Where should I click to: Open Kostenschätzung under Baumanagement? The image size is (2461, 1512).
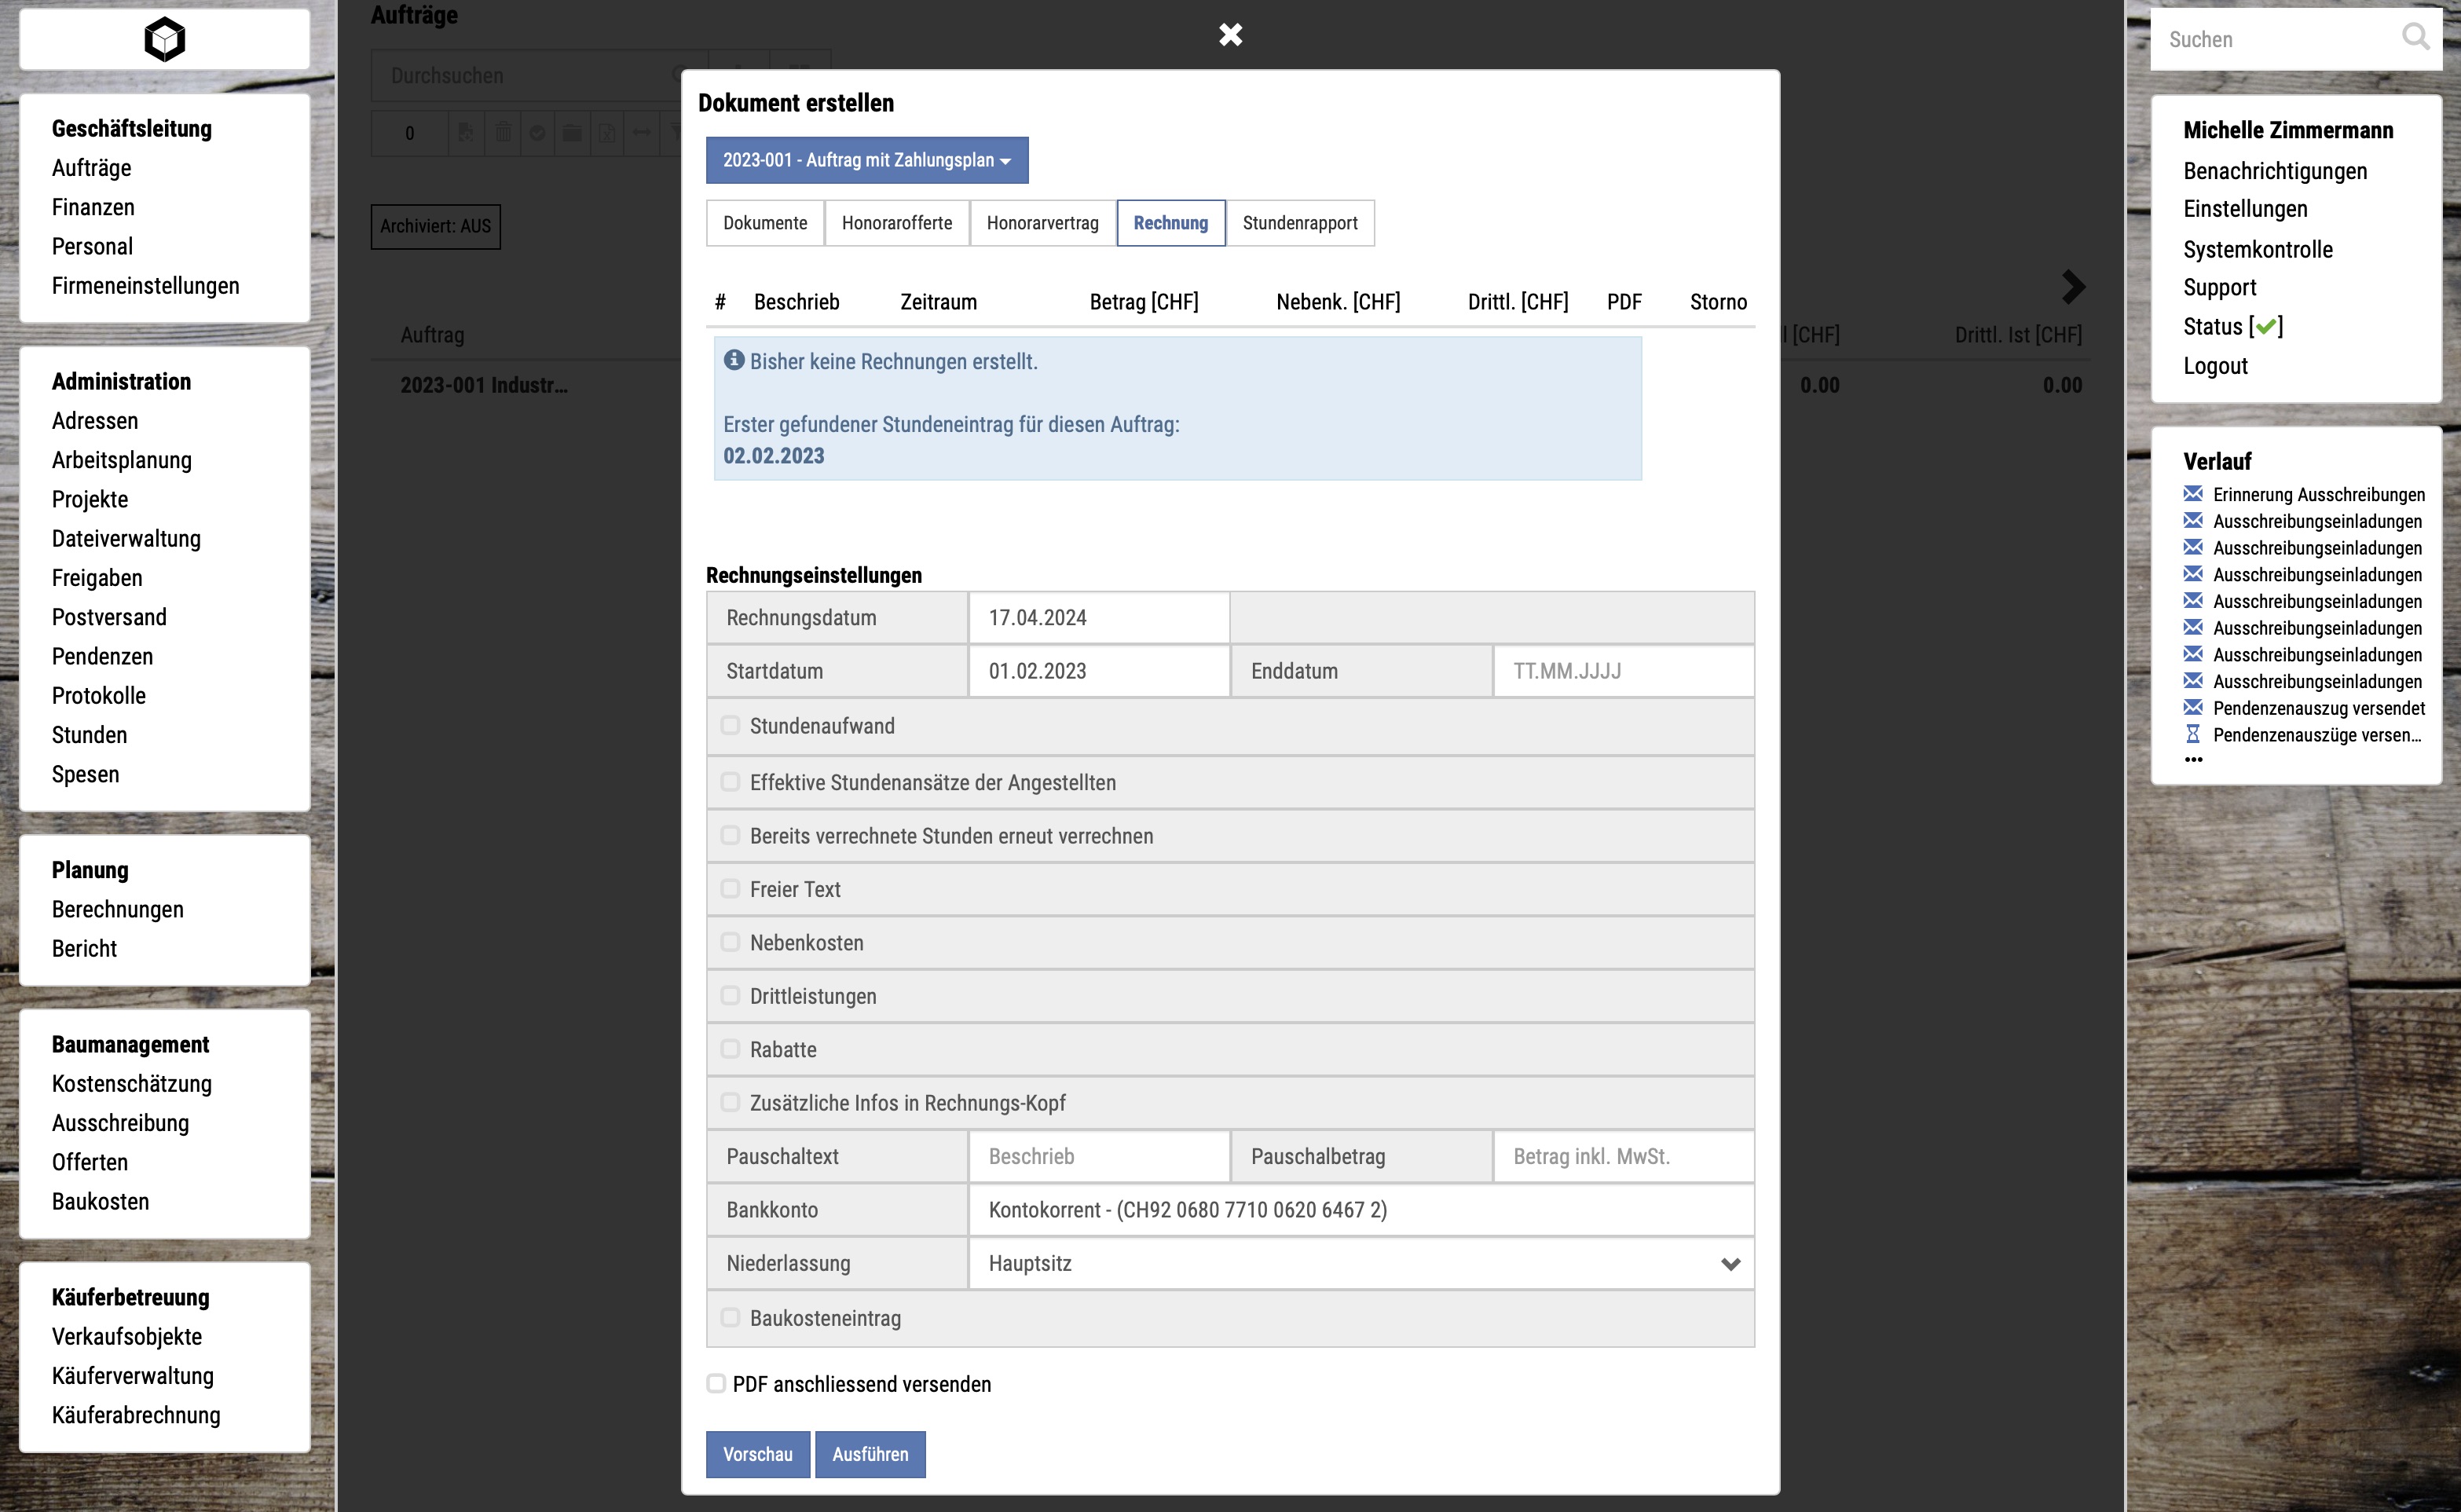pyautogui.click(x=132, y=1084)
